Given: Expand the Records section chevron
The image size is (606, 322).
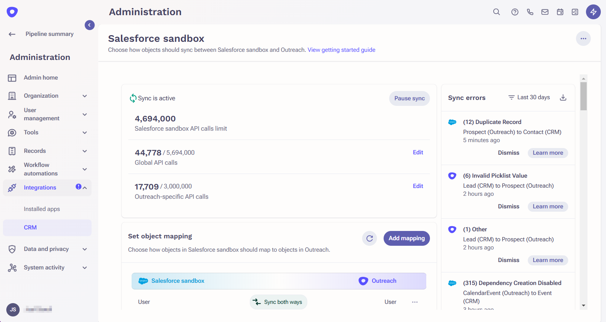Looking at the screenshot, I should pyautogui.click(x=85, y=151).
